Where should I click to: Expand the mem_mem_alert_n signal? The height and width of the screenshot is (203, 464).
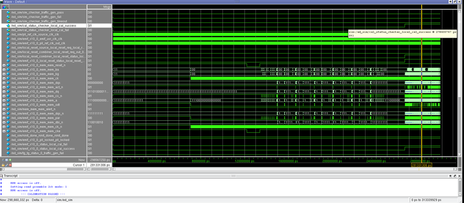pyautogui.click(x=4, y=109)
